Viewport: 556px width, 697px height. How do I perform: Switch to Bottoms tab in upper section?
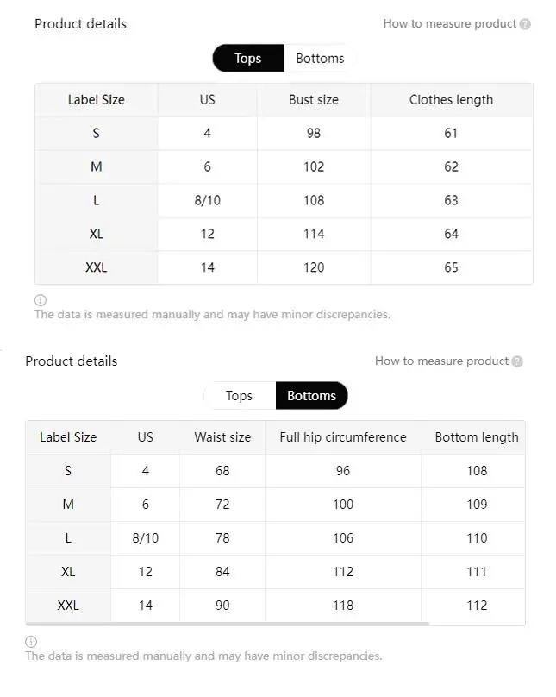(x=320, y=59)
